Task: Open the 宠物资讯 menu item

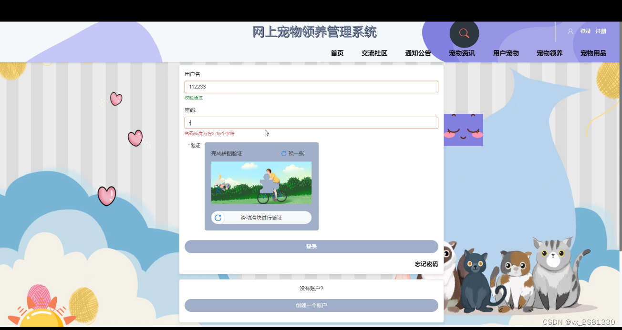Action: point(462,53)
